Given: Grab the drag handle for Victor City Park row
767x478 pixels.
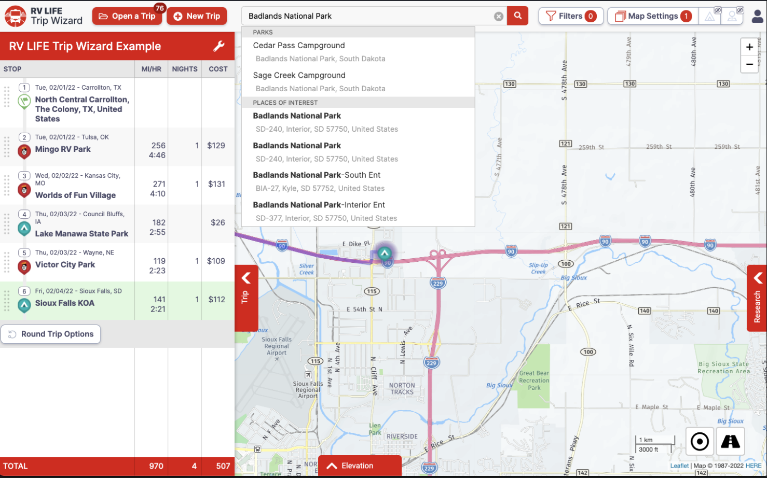Looking at the screenshot, I should point(7,262).
